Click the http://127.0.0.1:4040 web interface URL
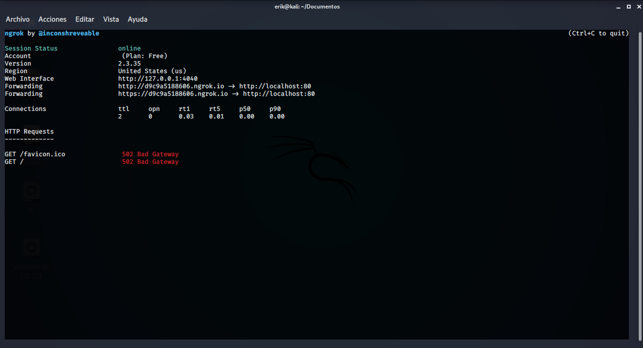This screenshot has height=348, width=643. click(x=158, y=79)
